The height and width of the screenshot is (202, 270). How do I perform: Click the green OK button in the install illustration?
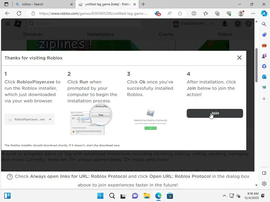tap(151, 128)
